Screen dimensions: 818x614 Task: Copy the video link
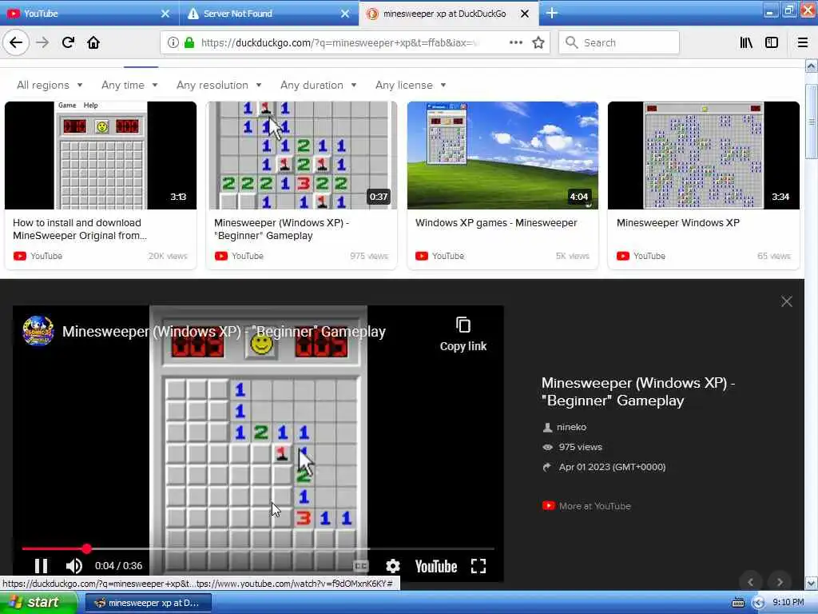pyautogui.click(x=463, y=334)
